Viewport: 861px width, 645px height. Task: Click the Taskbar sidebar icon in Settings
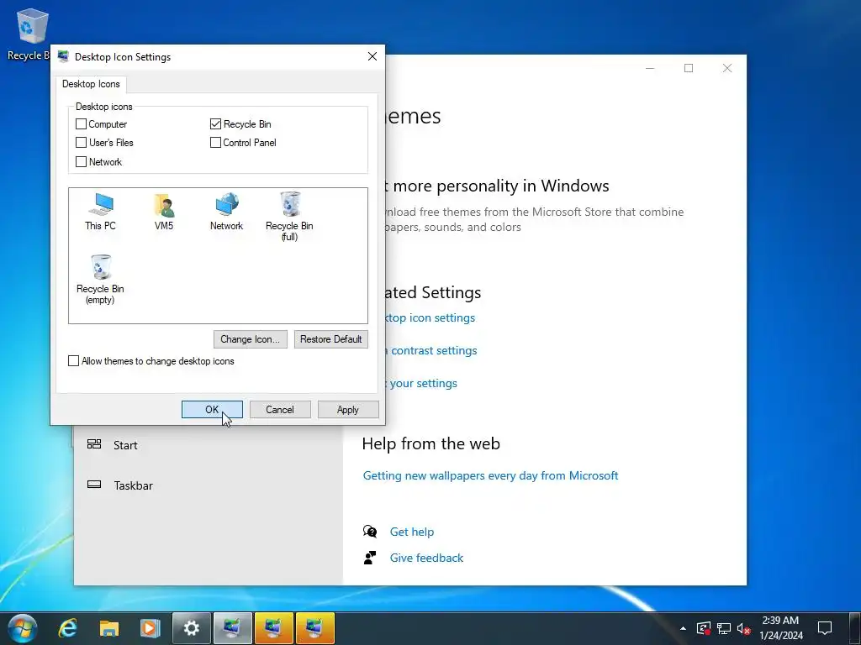(x=94, y=485)
